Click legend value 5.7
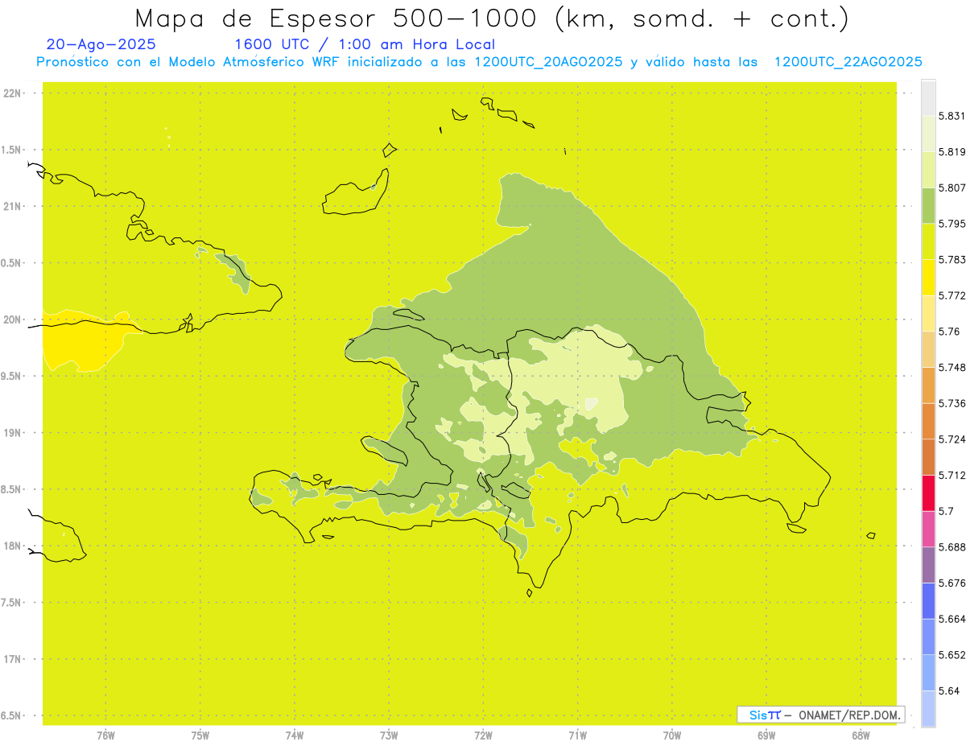The height and width of the screenshot is (746, 966). coord(946,511)
